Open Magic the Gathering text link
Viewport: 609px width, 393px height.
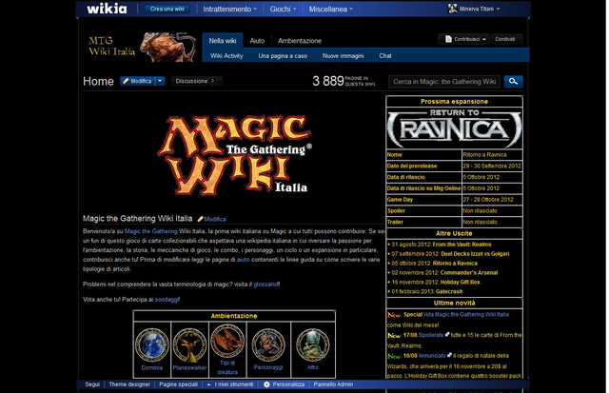click(x=150, y=231)
